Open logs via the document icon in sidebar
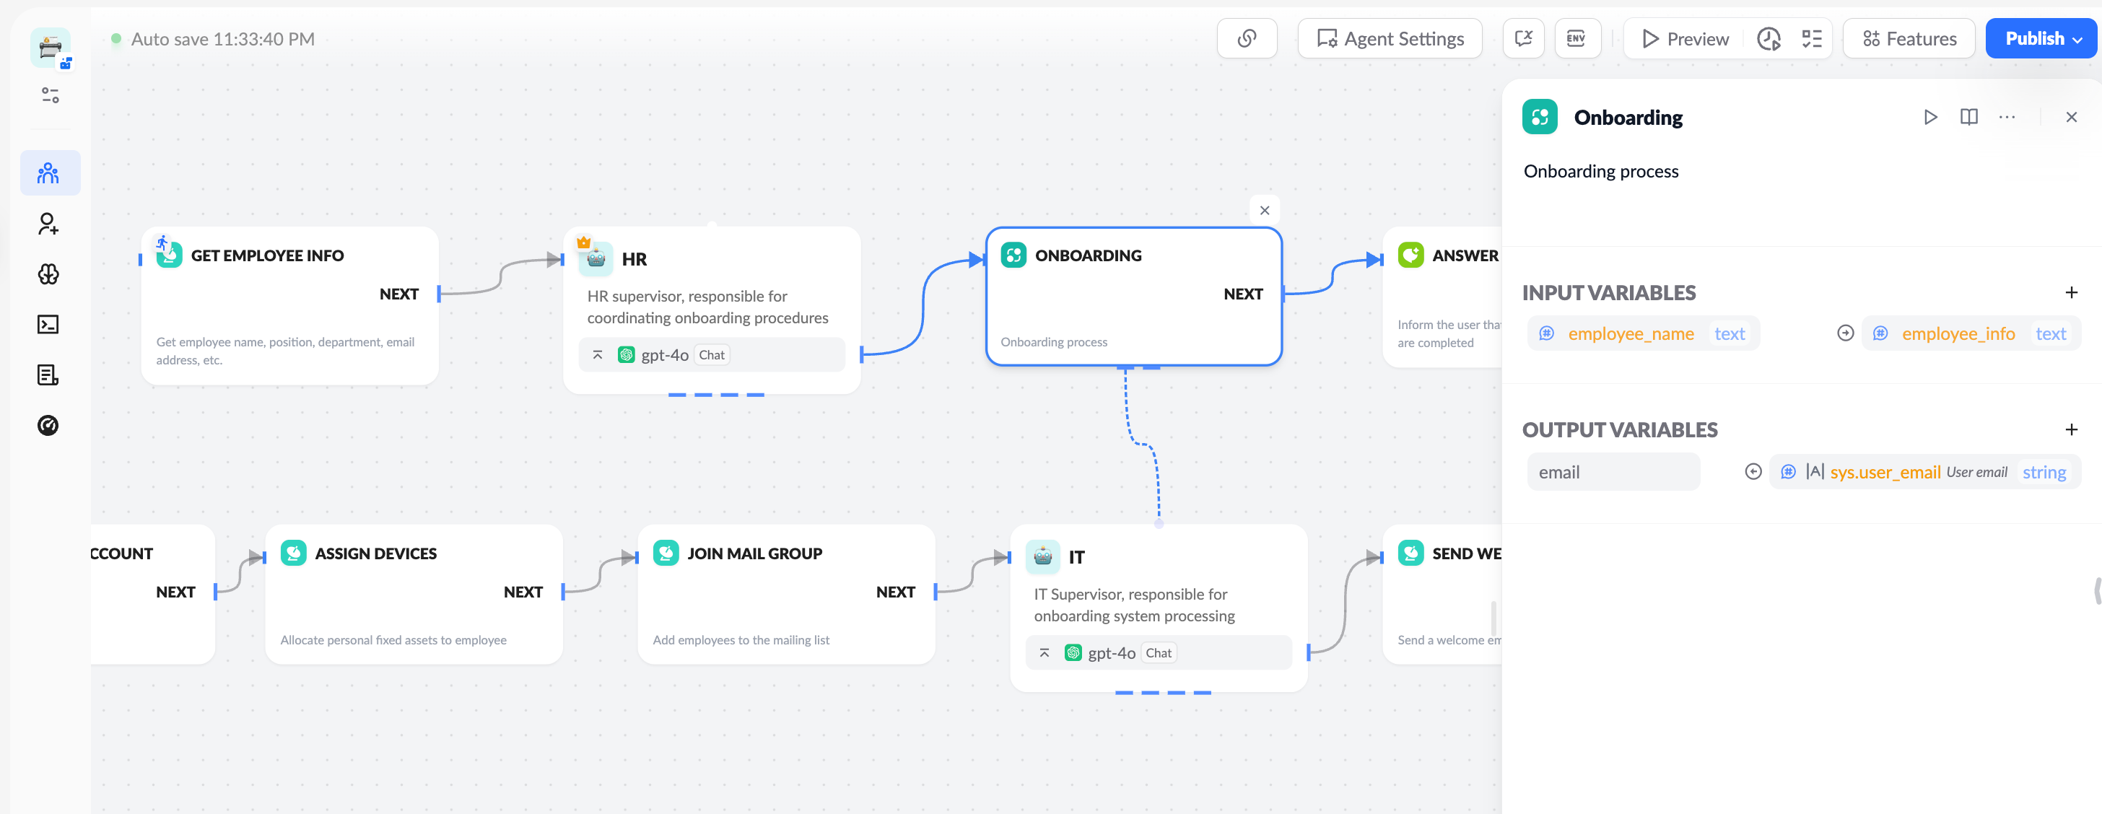Screen dimensions: 2102x814 point(49,375)
